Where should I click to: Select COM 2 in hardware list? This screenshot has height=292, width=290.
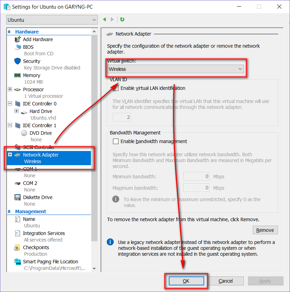[x=30, y=183]
